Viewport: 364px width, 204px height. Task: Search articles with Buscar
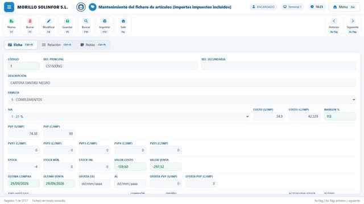pyautogui.click(x=86, y=26)
